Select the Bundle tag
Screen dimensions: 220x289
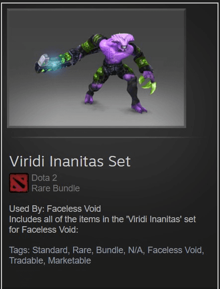click(110, 250)
